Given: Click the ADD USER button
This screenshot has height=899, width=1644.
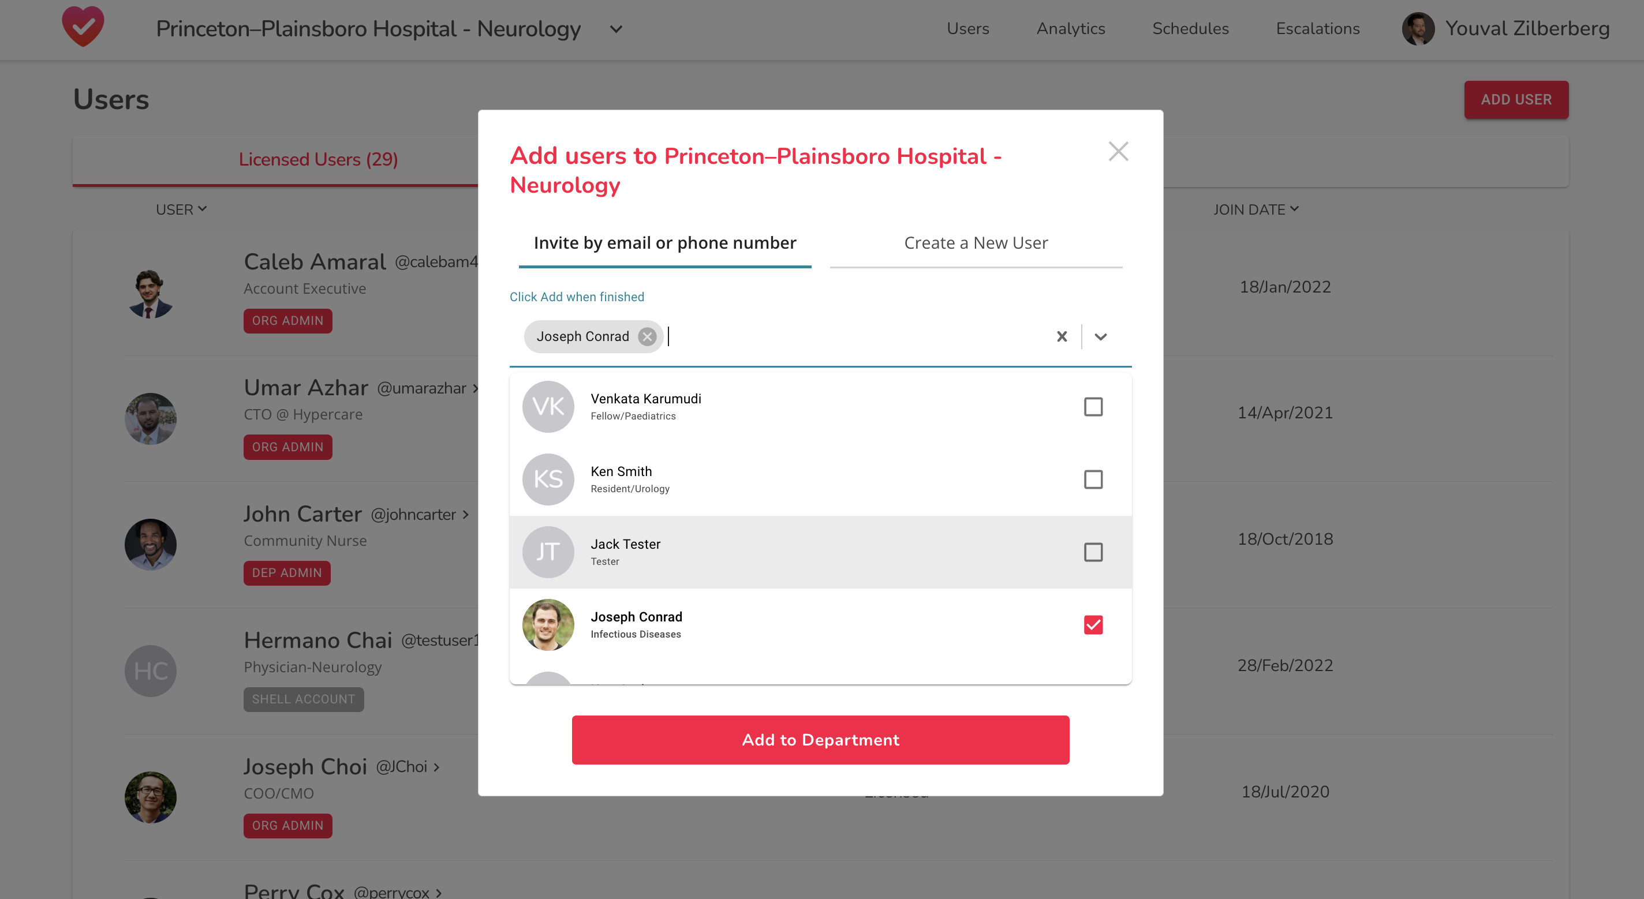Looking at the screenshot, I should [1516, 99].
